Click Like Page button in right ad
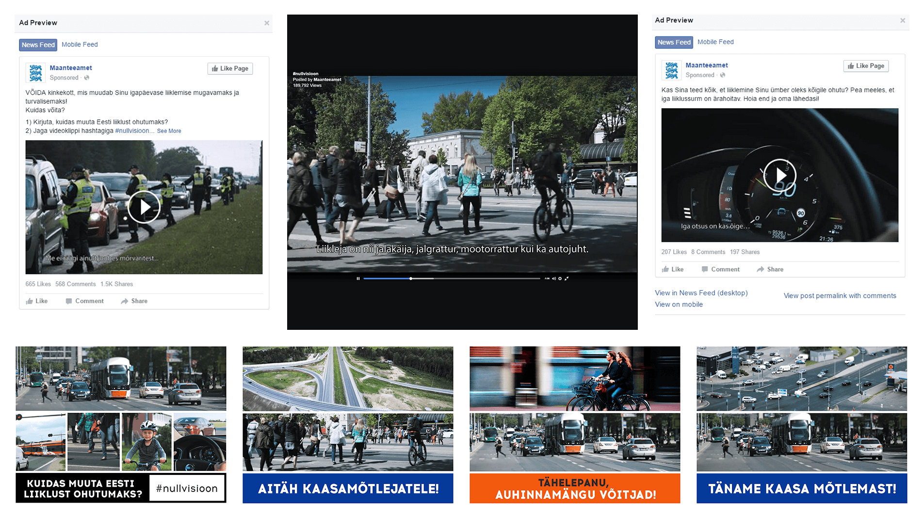924x520 pixels. pyautogui.click(x=866, y=66)
